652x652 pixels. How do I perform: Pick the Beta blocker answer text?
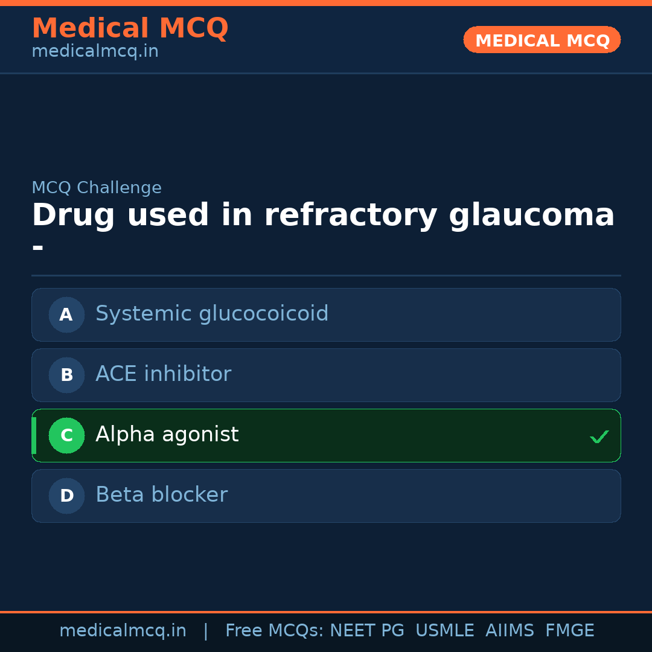click(161, 495)
